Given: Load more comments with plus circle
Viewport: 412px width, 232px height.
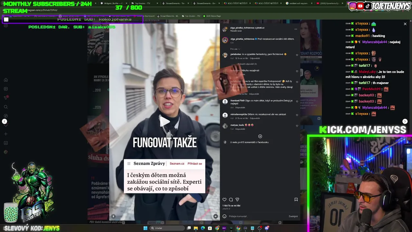Looking at the screenshot, I should point(260,136).
